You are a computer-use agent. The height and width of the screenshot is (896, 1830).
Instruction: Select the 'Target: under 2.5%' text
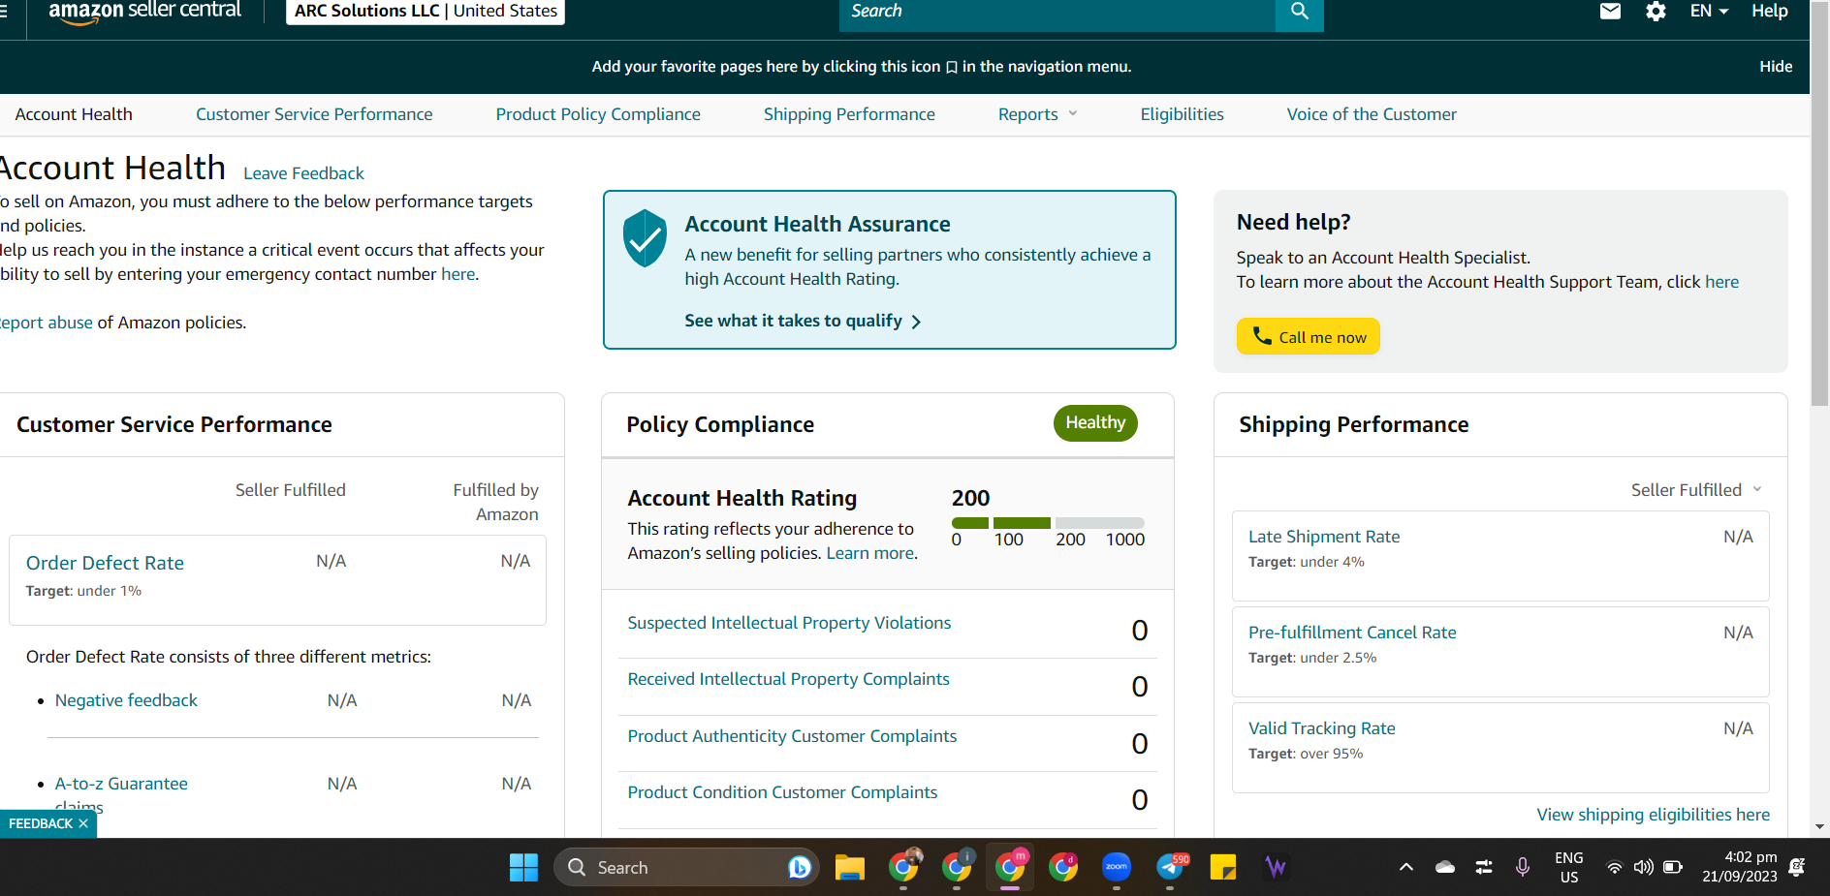1312,658
